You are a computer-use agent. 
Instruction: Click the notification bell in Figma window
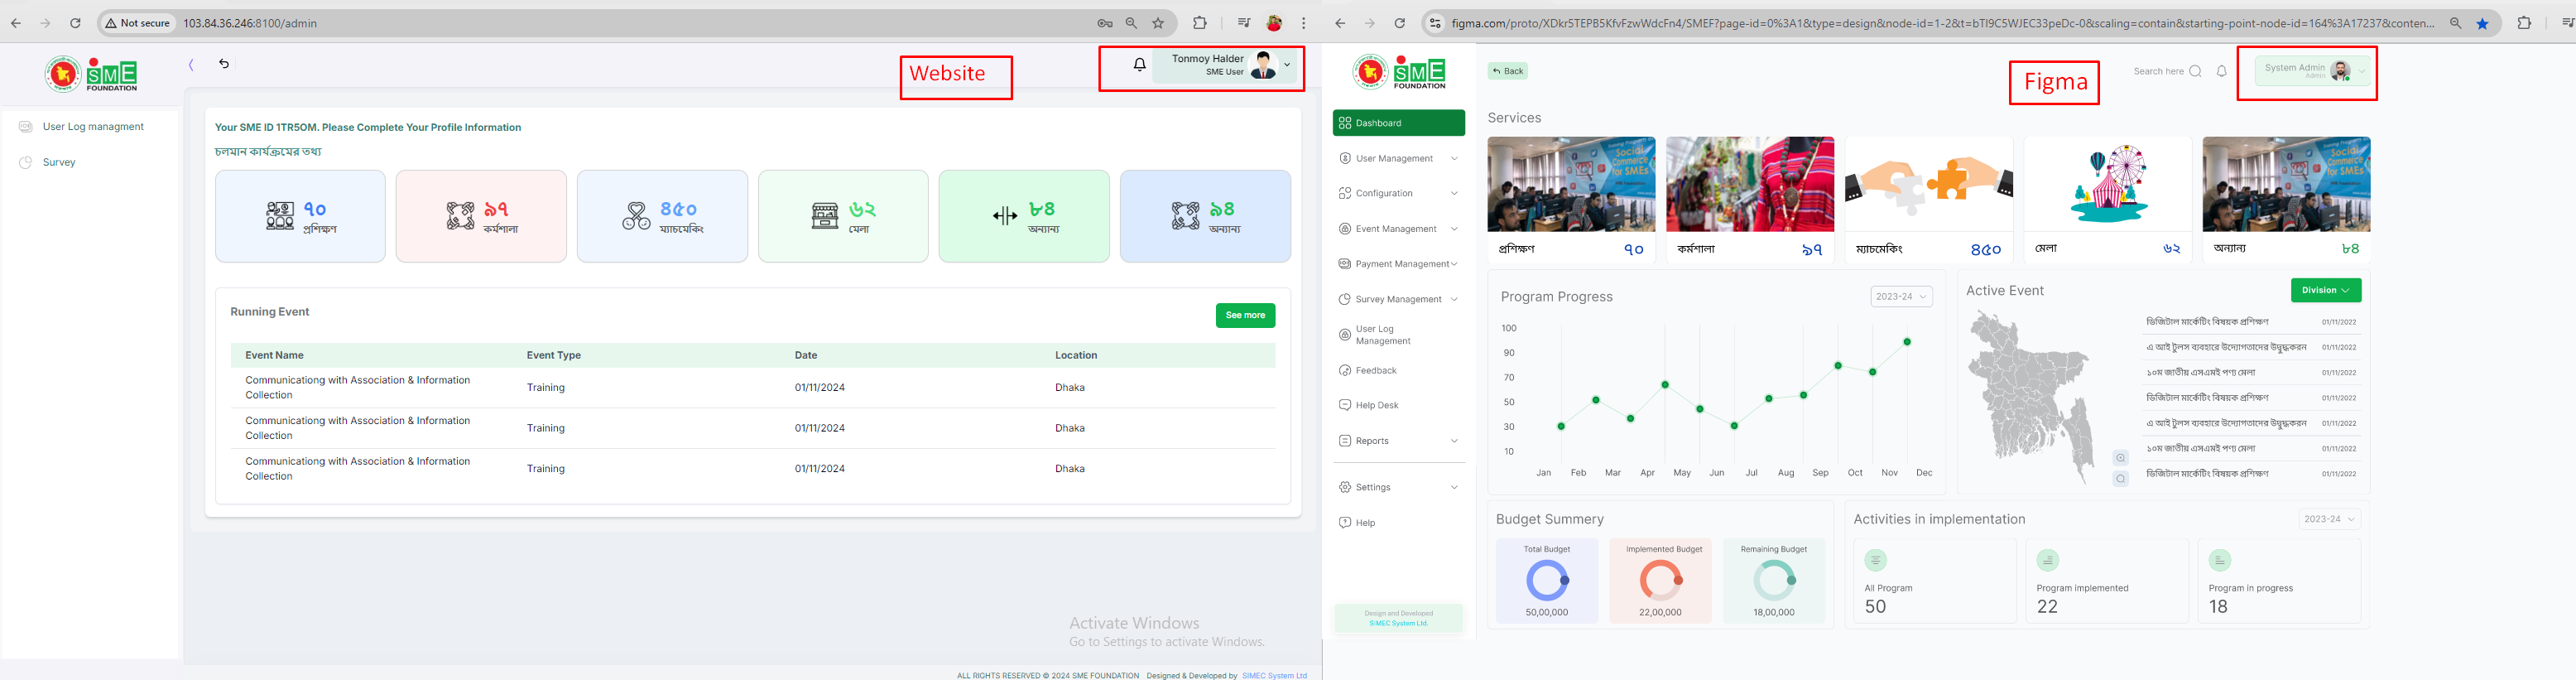[x=2221, y=71]
